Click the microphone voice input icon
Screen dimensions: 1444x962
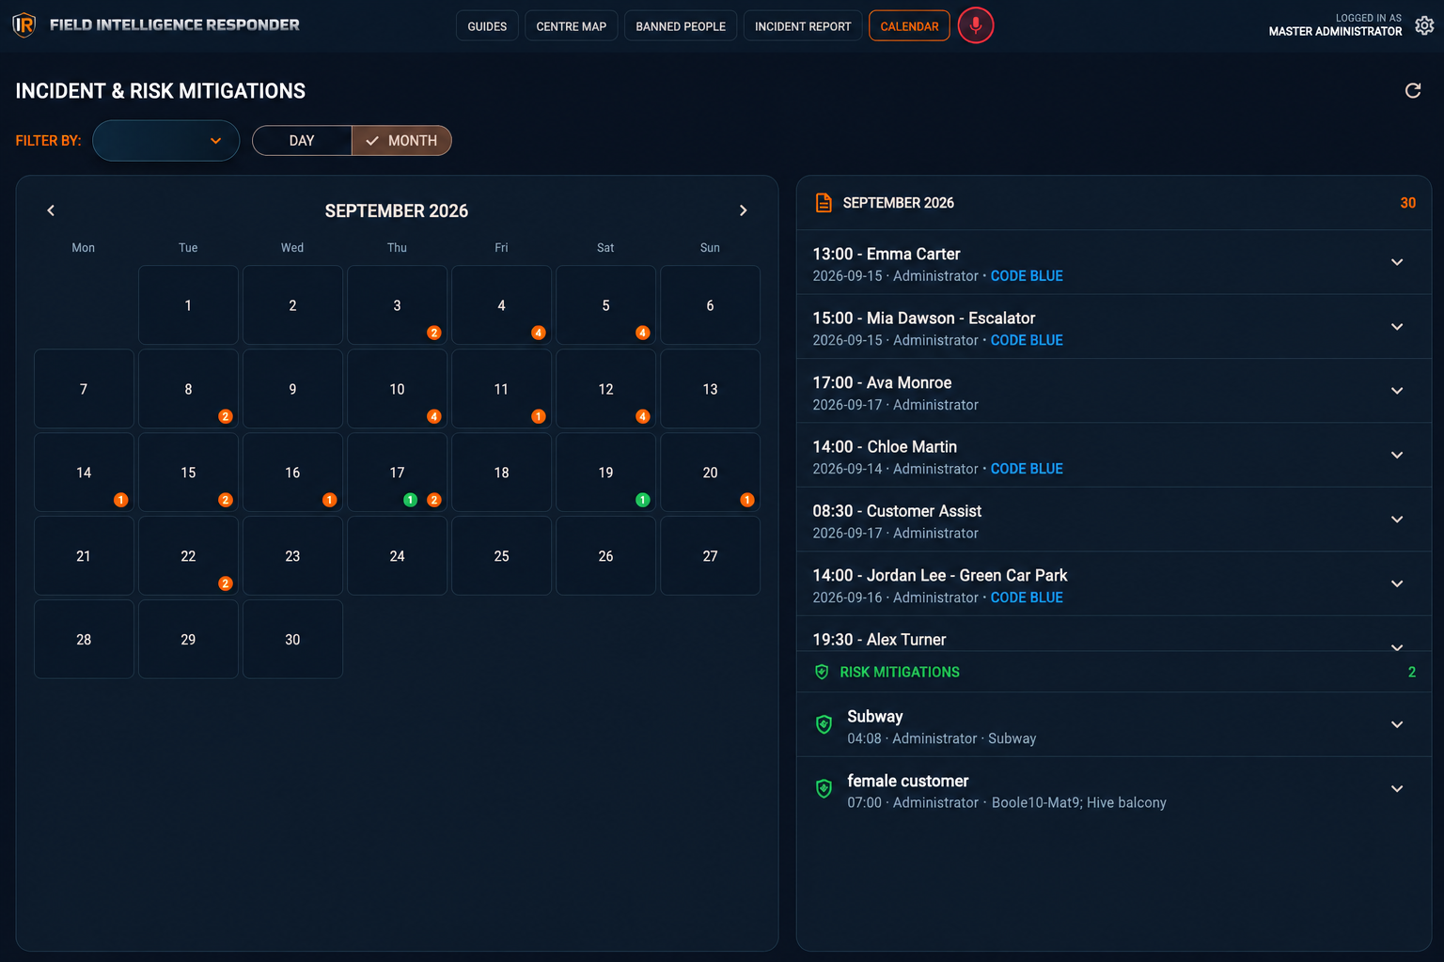(976, 25)
